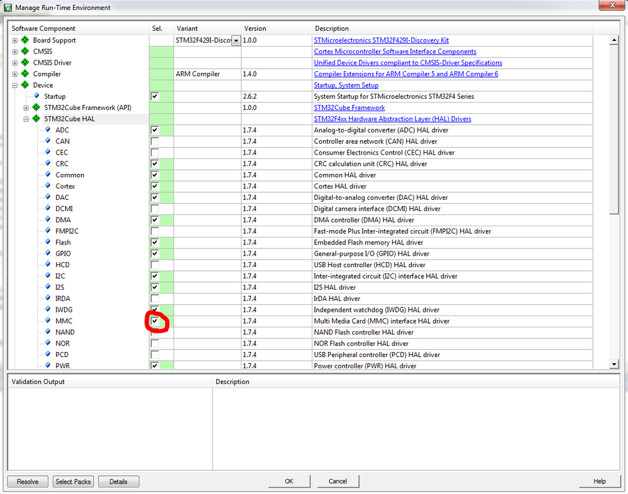Screen dimensions: 628x494
Task: Confirm with the OK button
Action: 289,481
